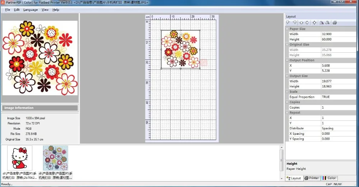This screenshot has width=359, height=187.
Task: Click the center vertically layout icon
Action: coord(307,23)
